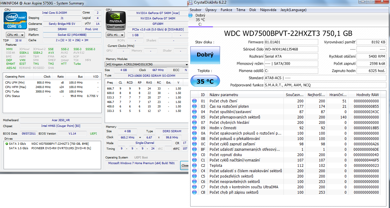Open the GPU #1 selector dropdown

(116, 35)
